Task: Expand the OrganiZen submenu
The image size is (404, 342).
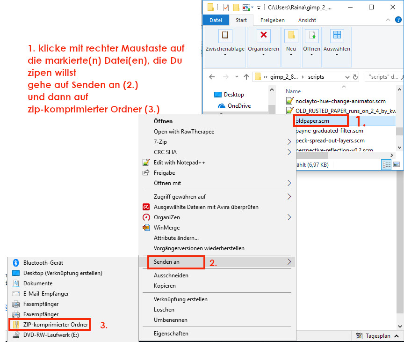Action: [x=289, y=217]
